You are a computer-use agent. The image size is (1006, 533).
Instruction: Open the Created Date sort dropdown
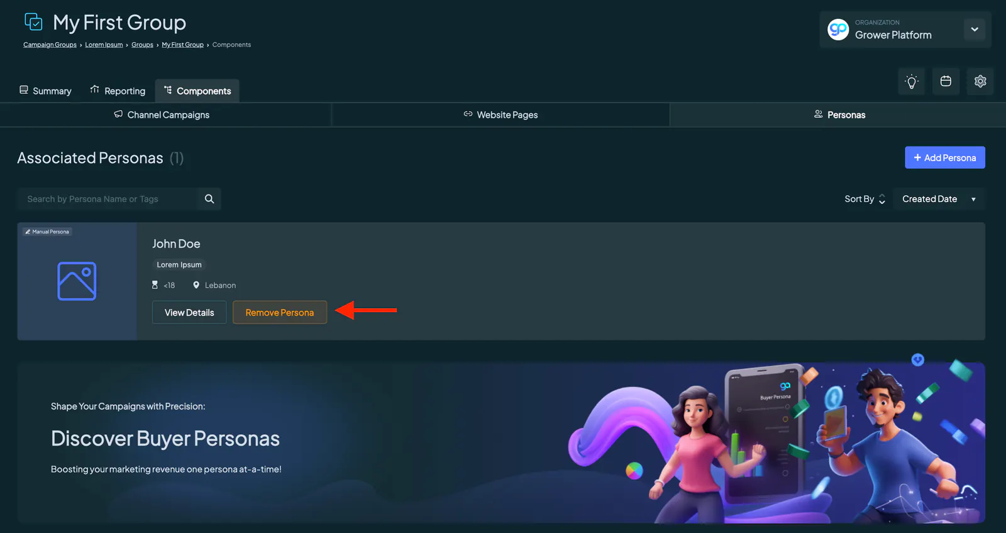(939, 199)
